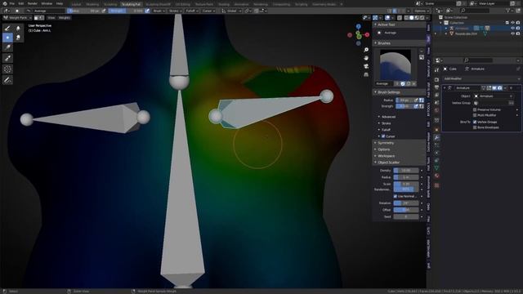Click the zoom magnifier viewport icon
The width and height of the screenshot is (523, 294).
[366, 50]
